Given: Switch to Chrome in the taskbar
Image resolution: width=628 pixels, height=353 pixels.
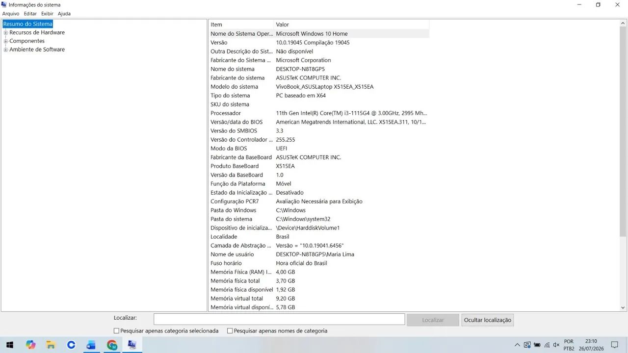Looking at the screenshot, I should click(x=112, y=345).
